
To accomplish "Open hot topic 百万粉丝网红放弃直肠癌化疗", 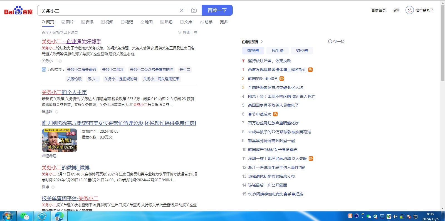I will (273, 123).
